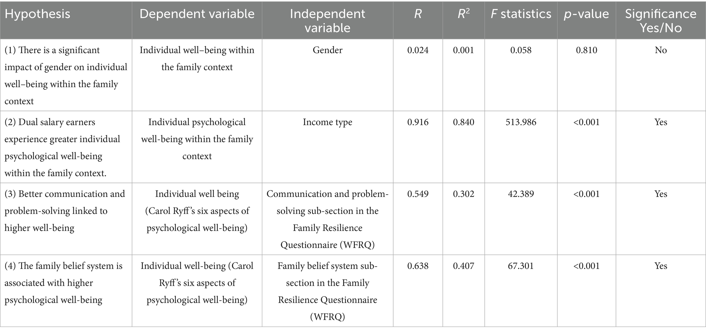
Task: Click hypothesis 3 about better communication
Action: (x=64, y=211)
